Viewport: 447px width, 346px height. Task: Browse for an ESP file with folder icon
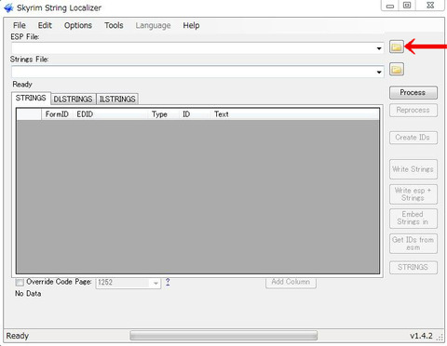[x=397, y=47]
